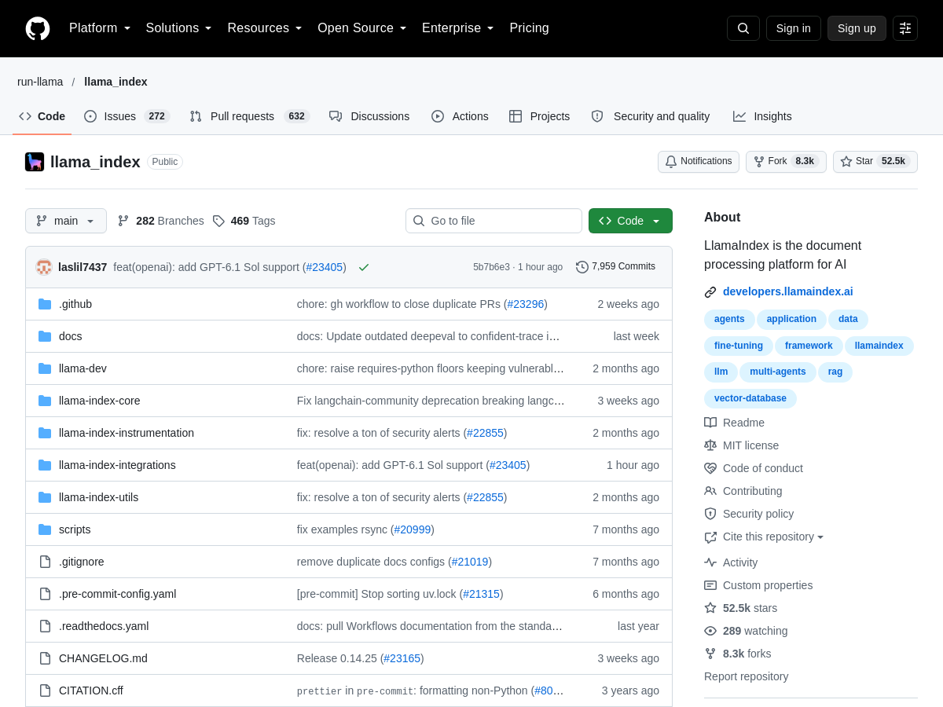View the green check commit status
Screen dimensions: 943x707
pos(364,267)
